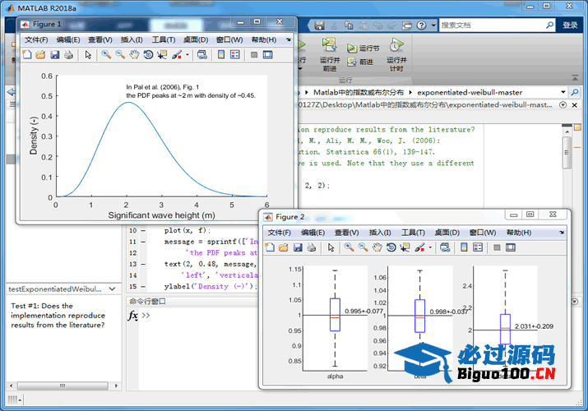
Task: Click address bar search folder icon
Action: click(x=575, y=92)
